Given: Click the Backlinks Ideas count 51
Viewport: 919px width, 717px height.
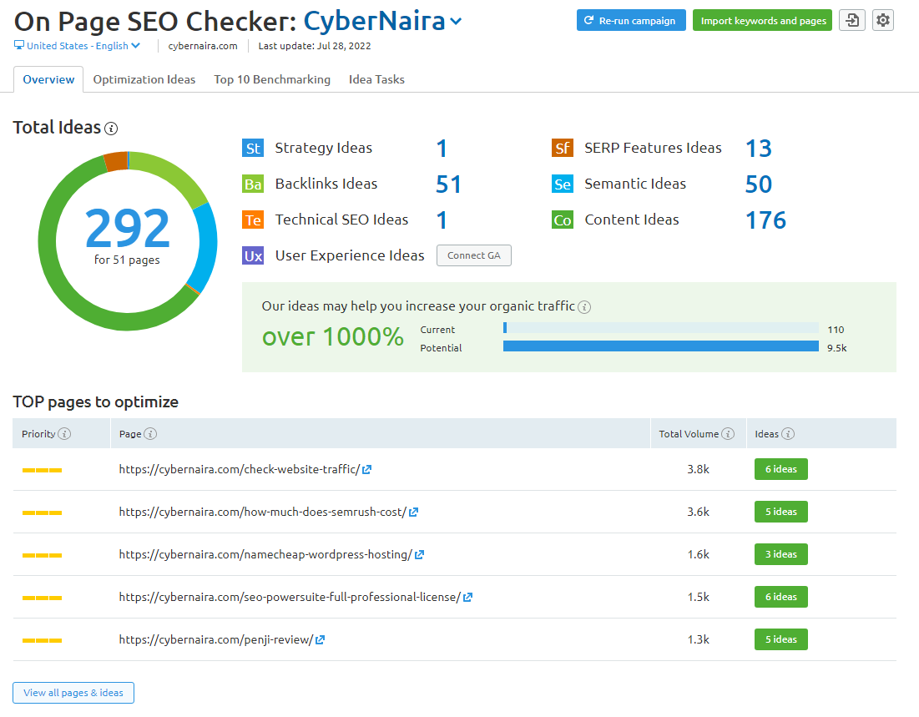Looking at the screenshot, I should 448,184.
